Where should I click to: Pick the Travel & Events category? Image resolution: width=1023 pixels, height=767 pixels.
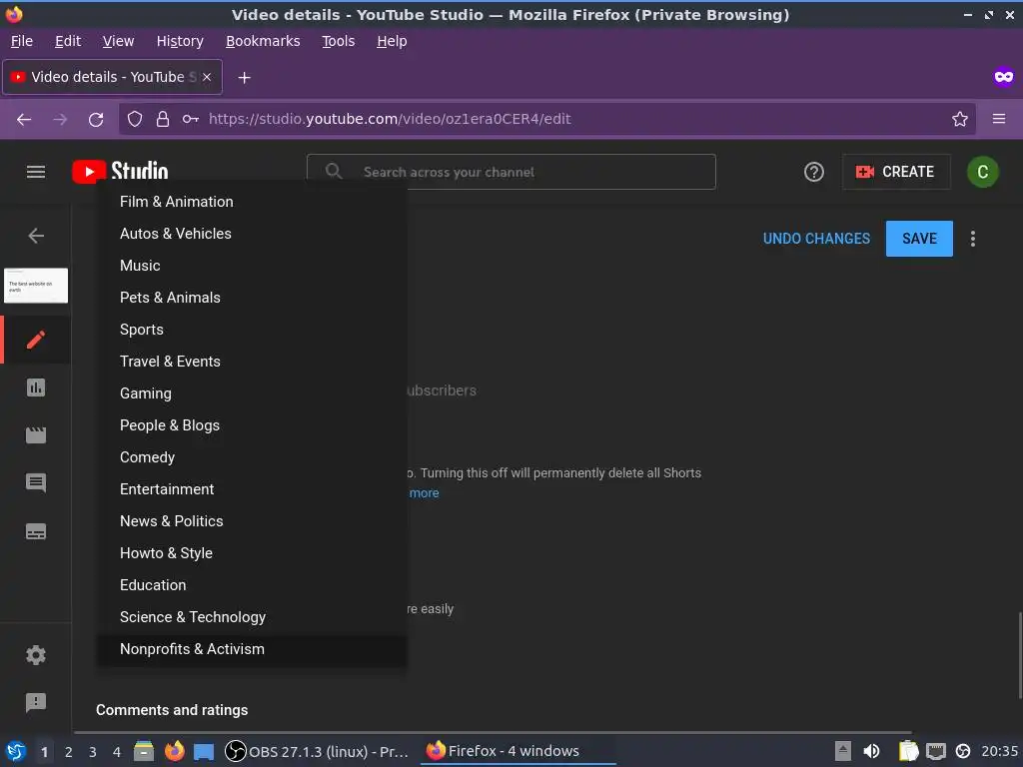point(252,362)
